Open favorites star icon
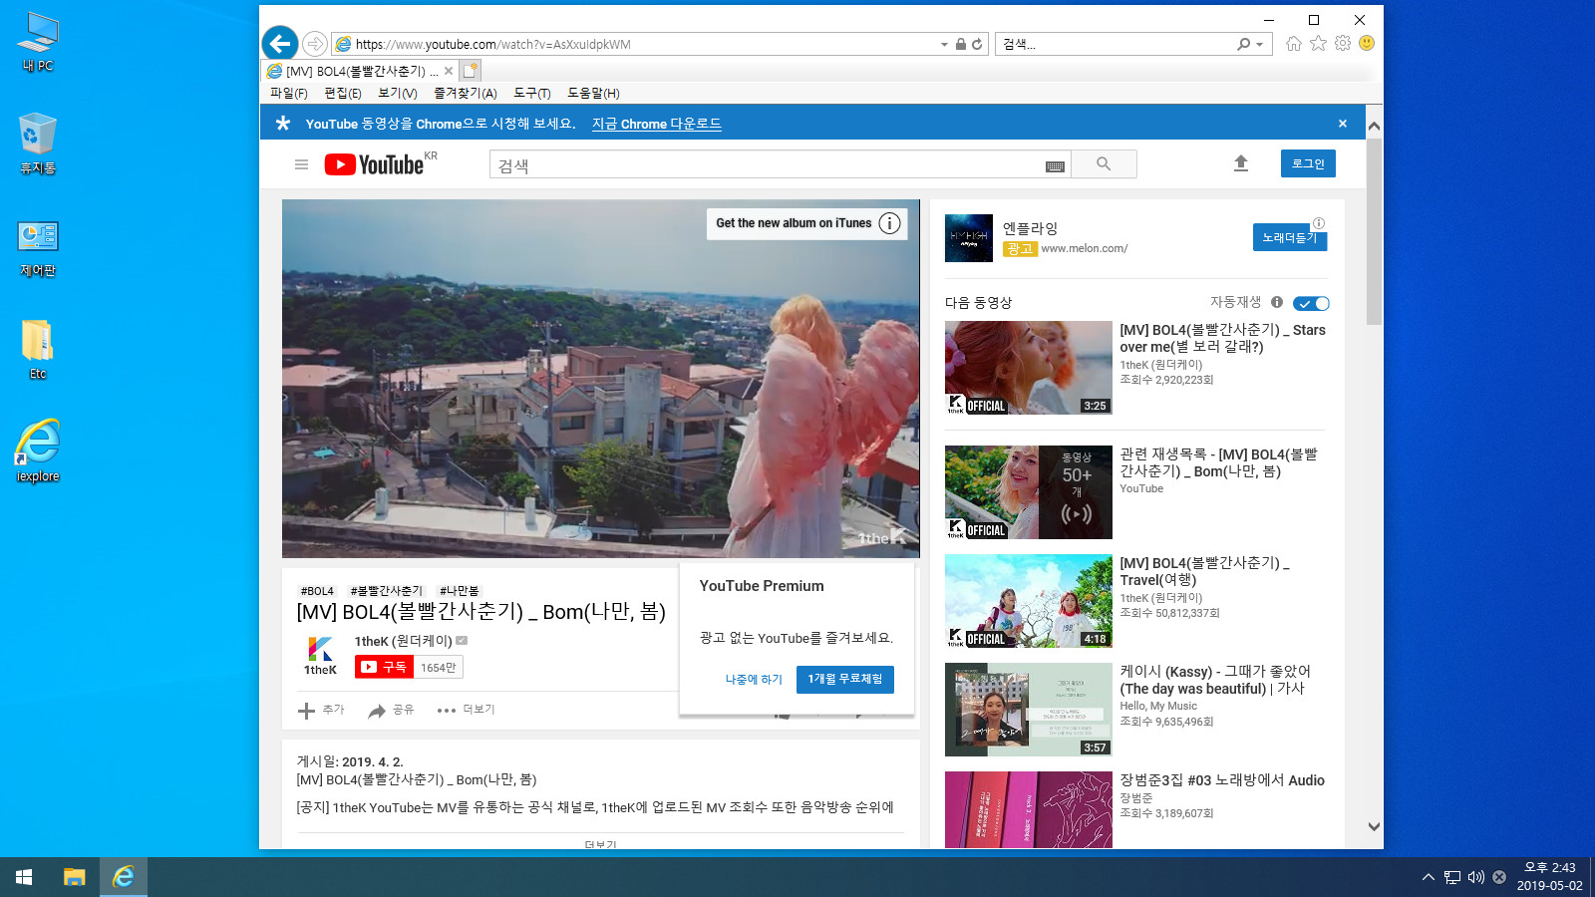This screenshot has height=897, width=1595. point(1318,43)
